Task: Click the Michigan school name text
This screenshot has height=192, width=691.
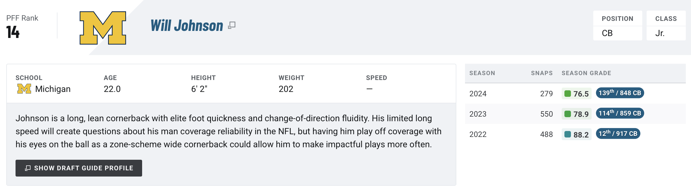Action: coord(53,89)
